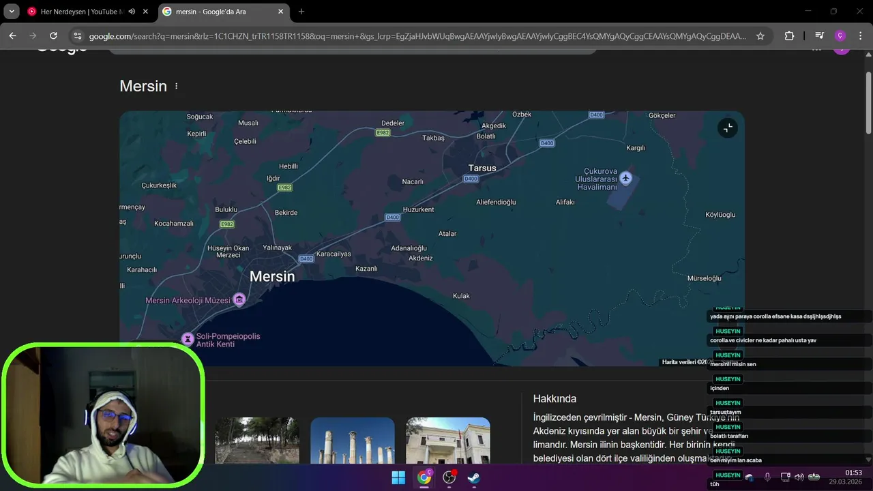The width and height of the screenshot is (873, 491).
Task: Open the three-dot options next to Mersin heading
Action: point(176,87)
